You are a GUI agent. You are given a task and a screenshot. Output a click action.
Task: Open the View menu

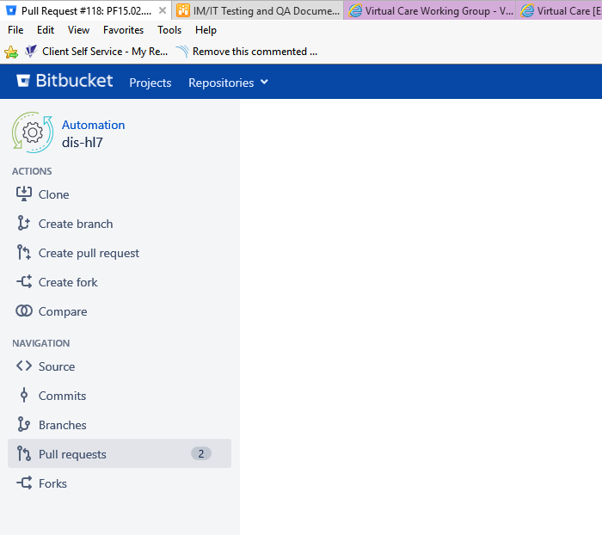click(78, 30)
